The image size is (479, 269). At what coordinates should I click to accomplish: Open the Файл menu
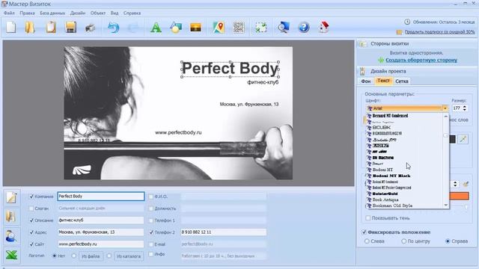pos(10,13)
